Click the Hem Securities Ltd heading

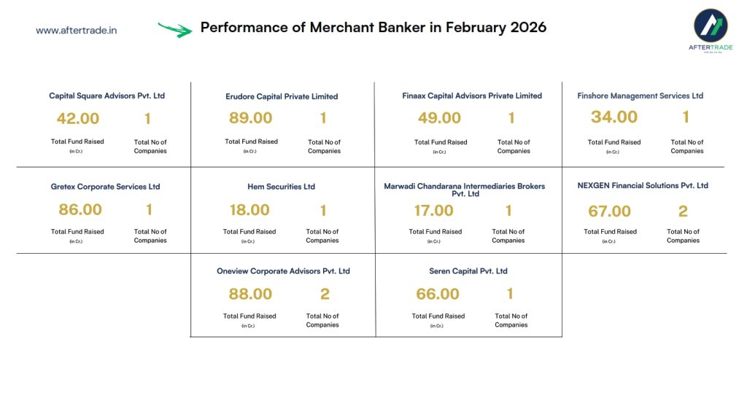[281, 187]
